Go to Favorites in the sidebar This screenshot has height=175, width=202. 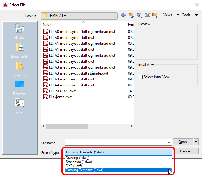click(x=19, y=69)
